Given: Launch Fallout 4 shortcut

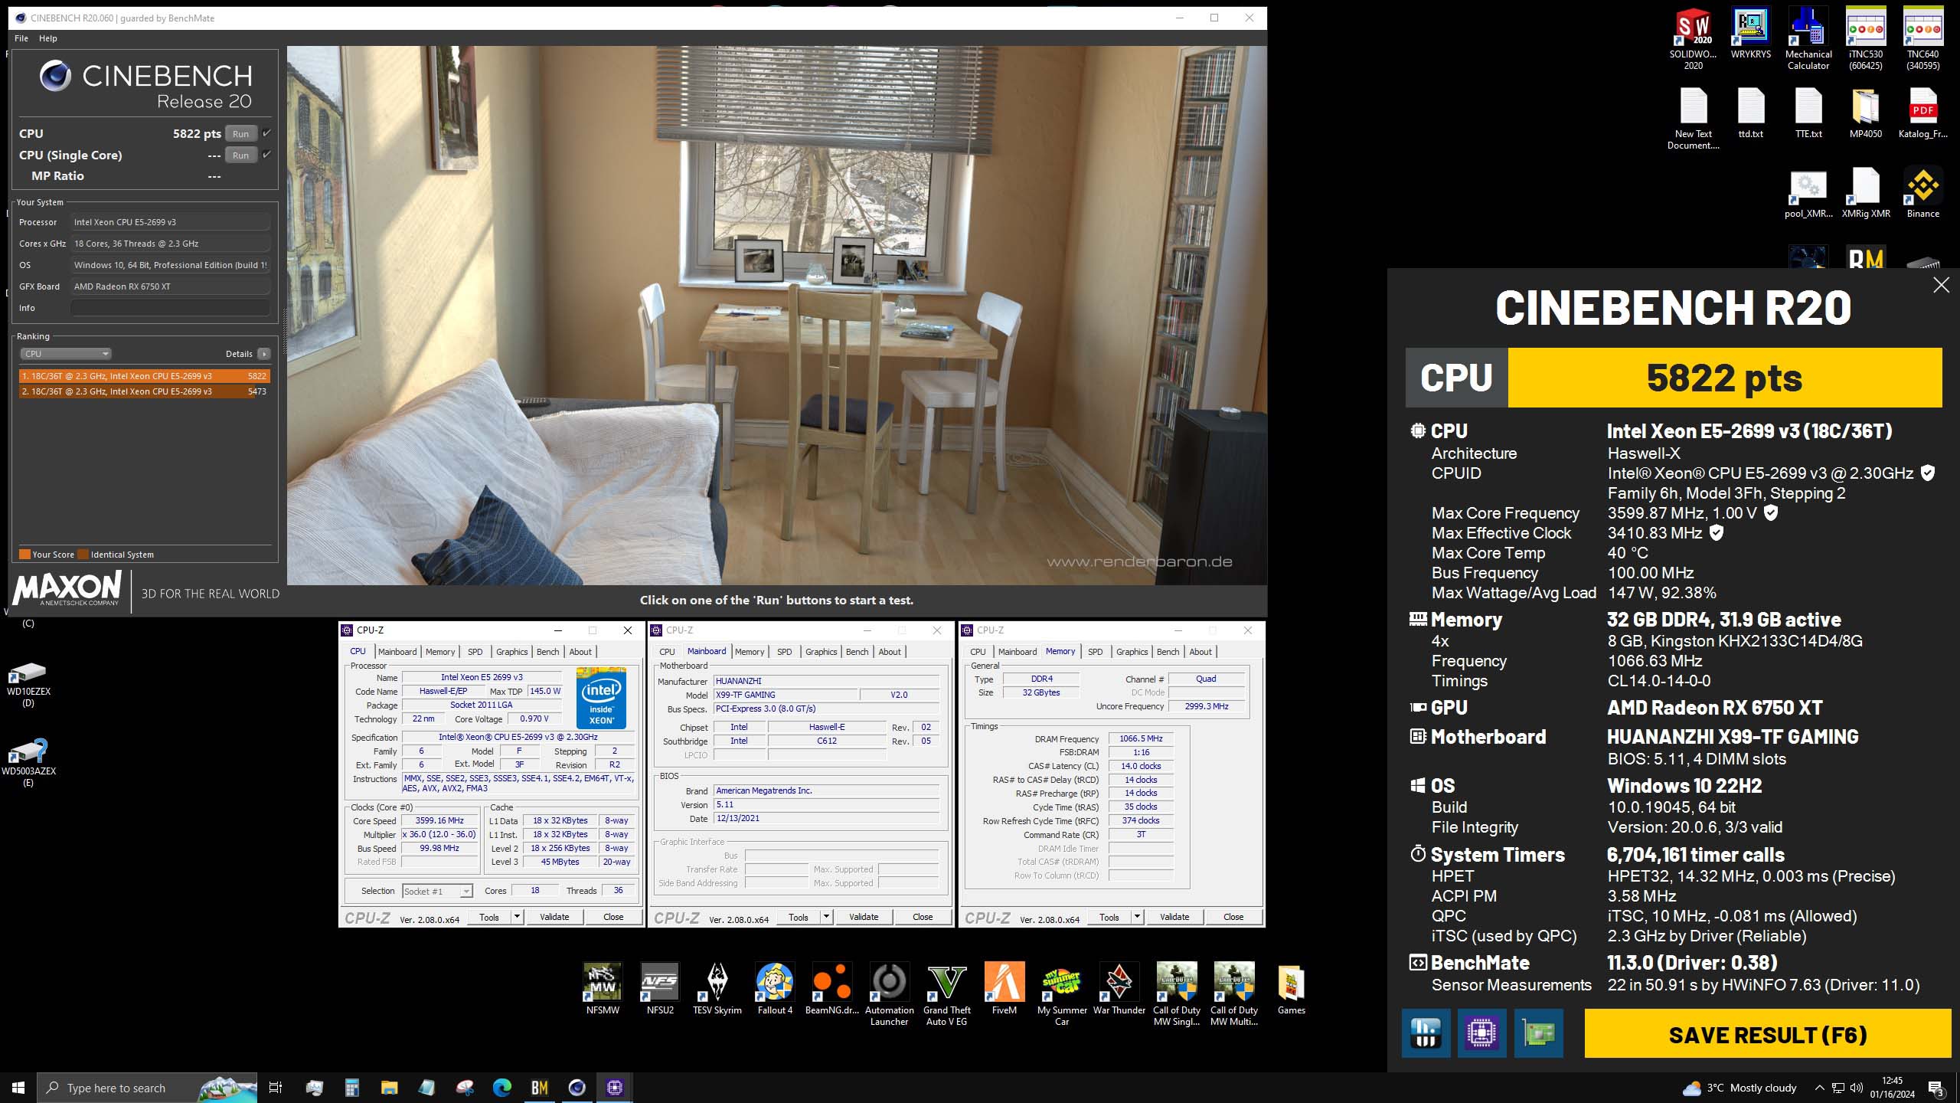Looking at the screenshot, I should click(x=775, y=989).
